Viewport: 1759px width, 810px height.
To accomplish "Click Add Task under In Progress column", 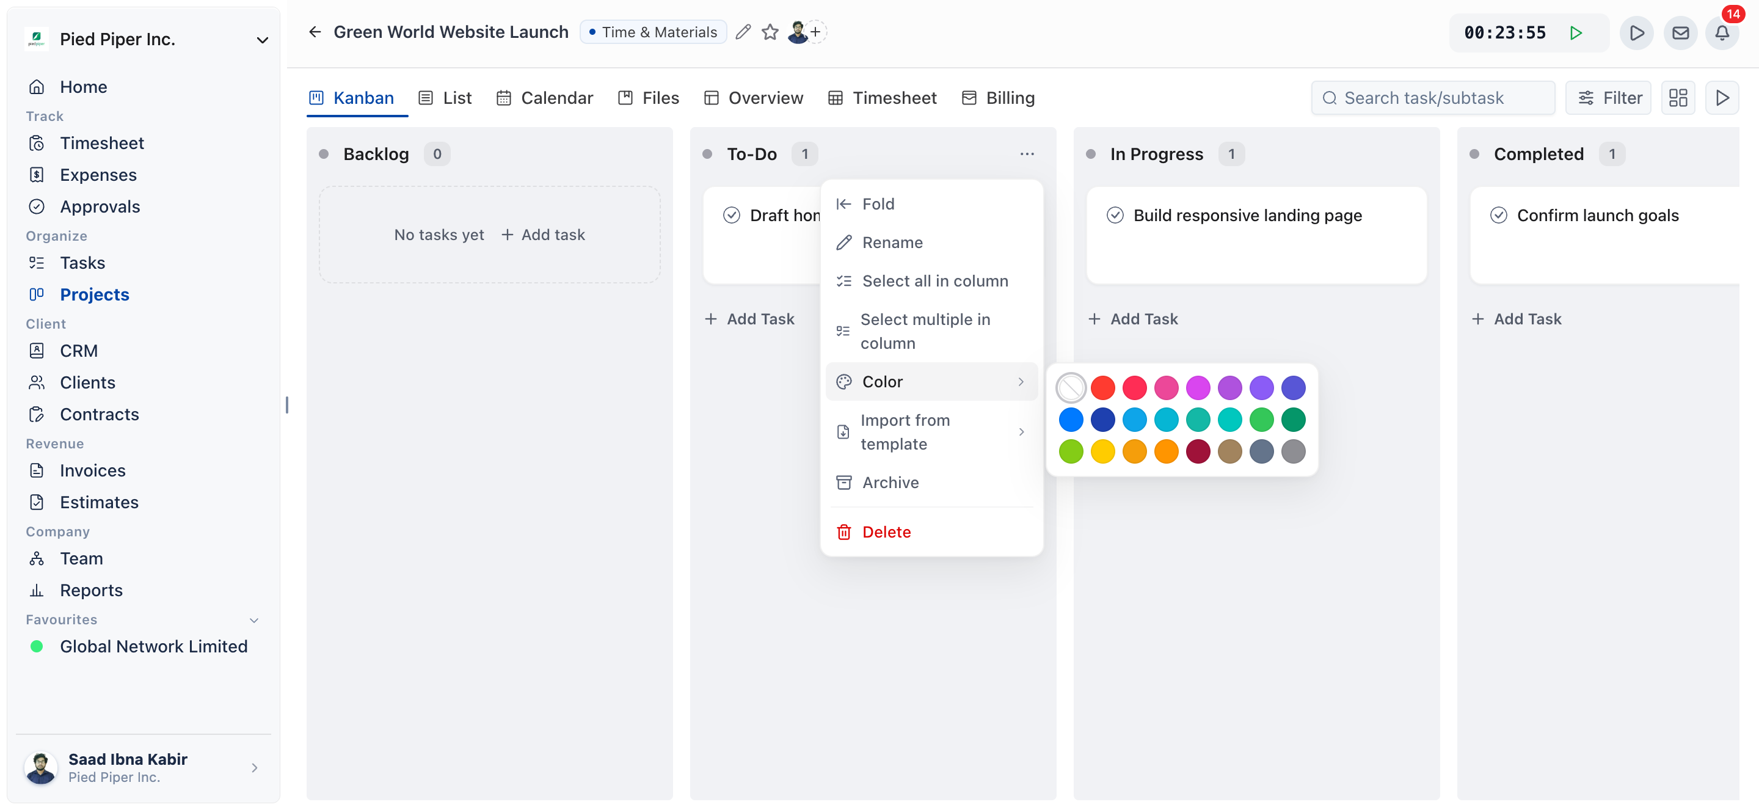I will click(x=1133, y=319).
